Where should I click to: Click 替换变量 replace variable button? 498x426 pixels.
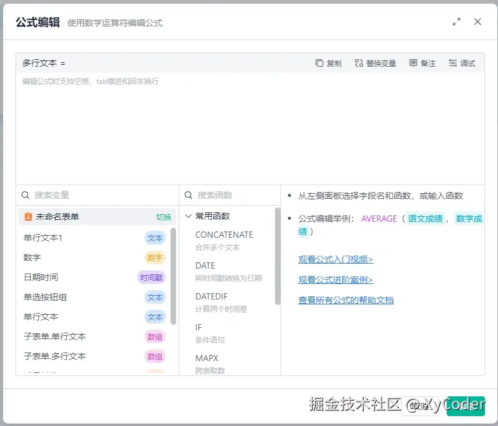coord(376,63)
